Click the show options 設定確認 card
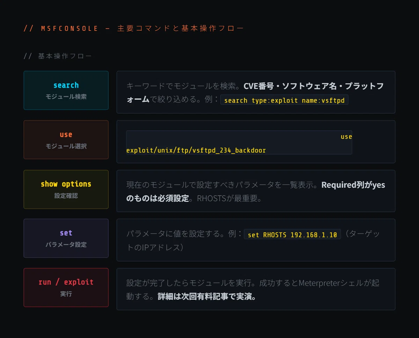419x338 pixels. coord(66,189)
